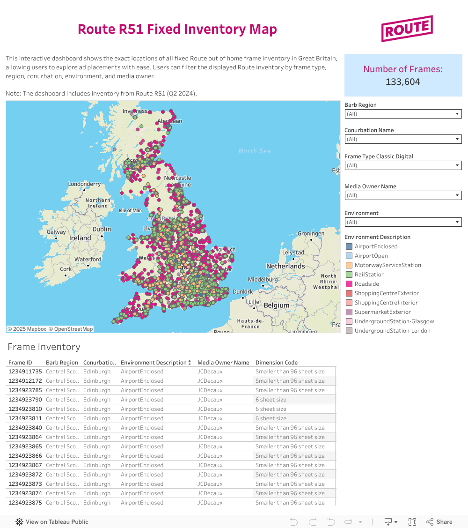This screenshot has height=528, width=468.
Task: Click the Route logo in the header
Action: coord(407,29)
